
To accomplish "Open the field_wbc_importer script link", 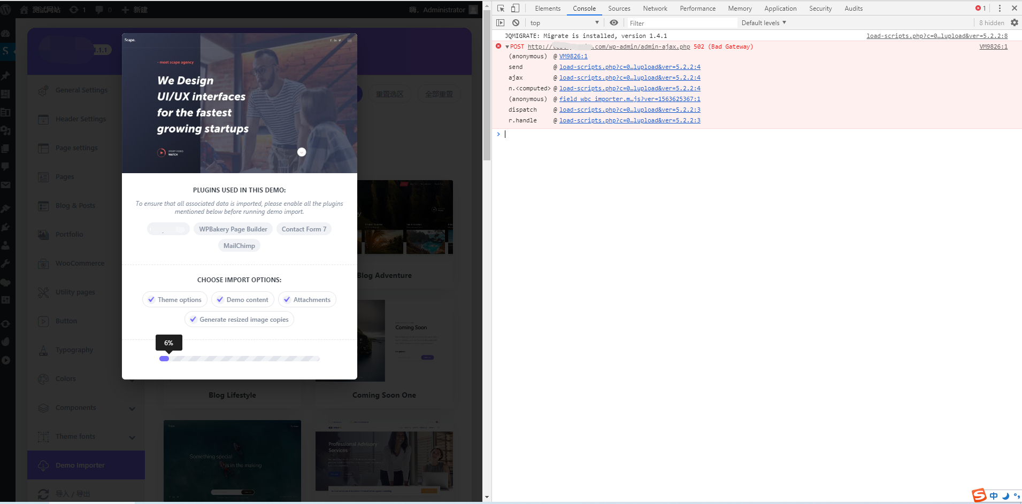I will pos(629,99).
